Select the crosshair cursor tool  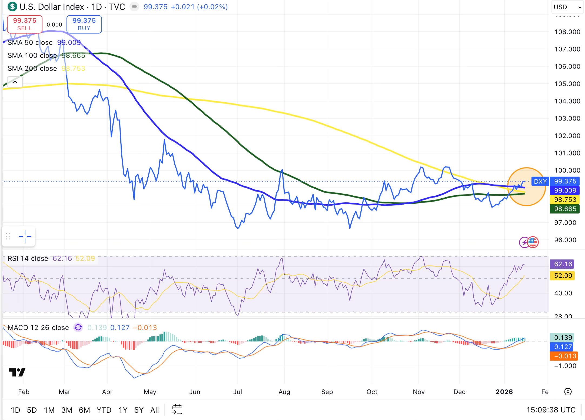coord(25,236)
